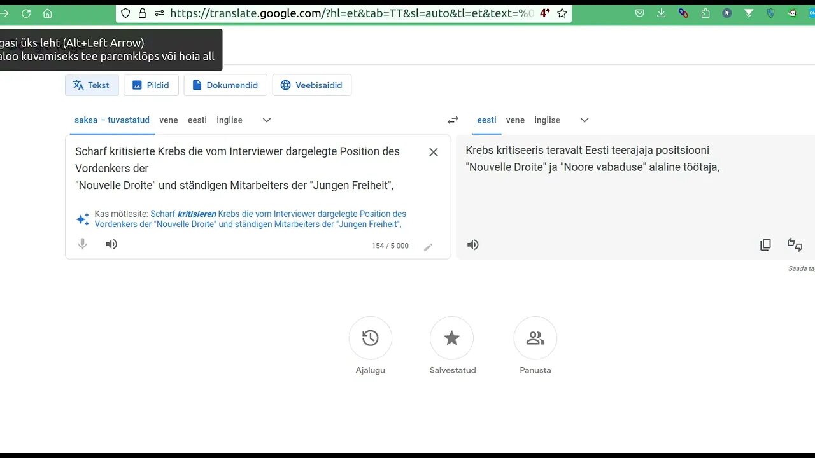This screenshot has width=815, height=458.
Task: Open site permissions icon in address bar
Action: click(159, 13)
